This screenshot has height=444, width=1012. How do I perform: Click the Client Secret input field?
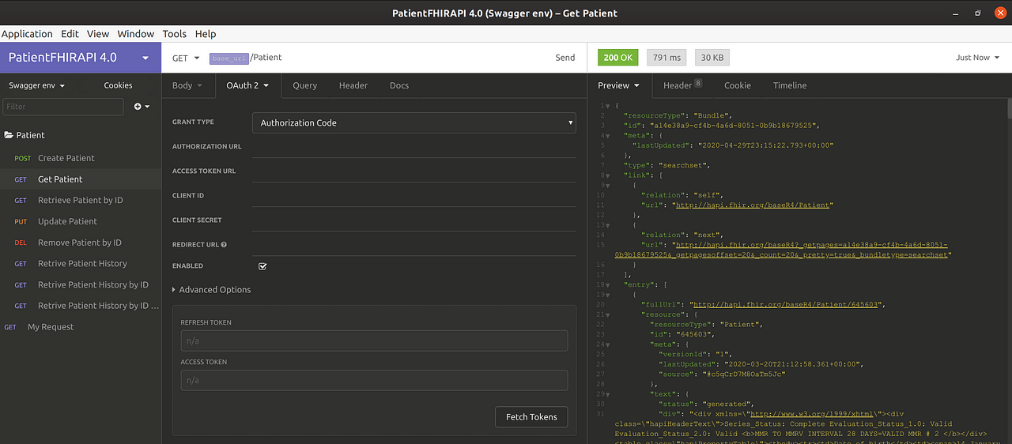coord(413,220)
